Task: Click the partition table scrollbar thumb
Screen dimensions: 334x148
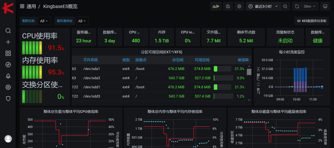Action: (249, 72)
